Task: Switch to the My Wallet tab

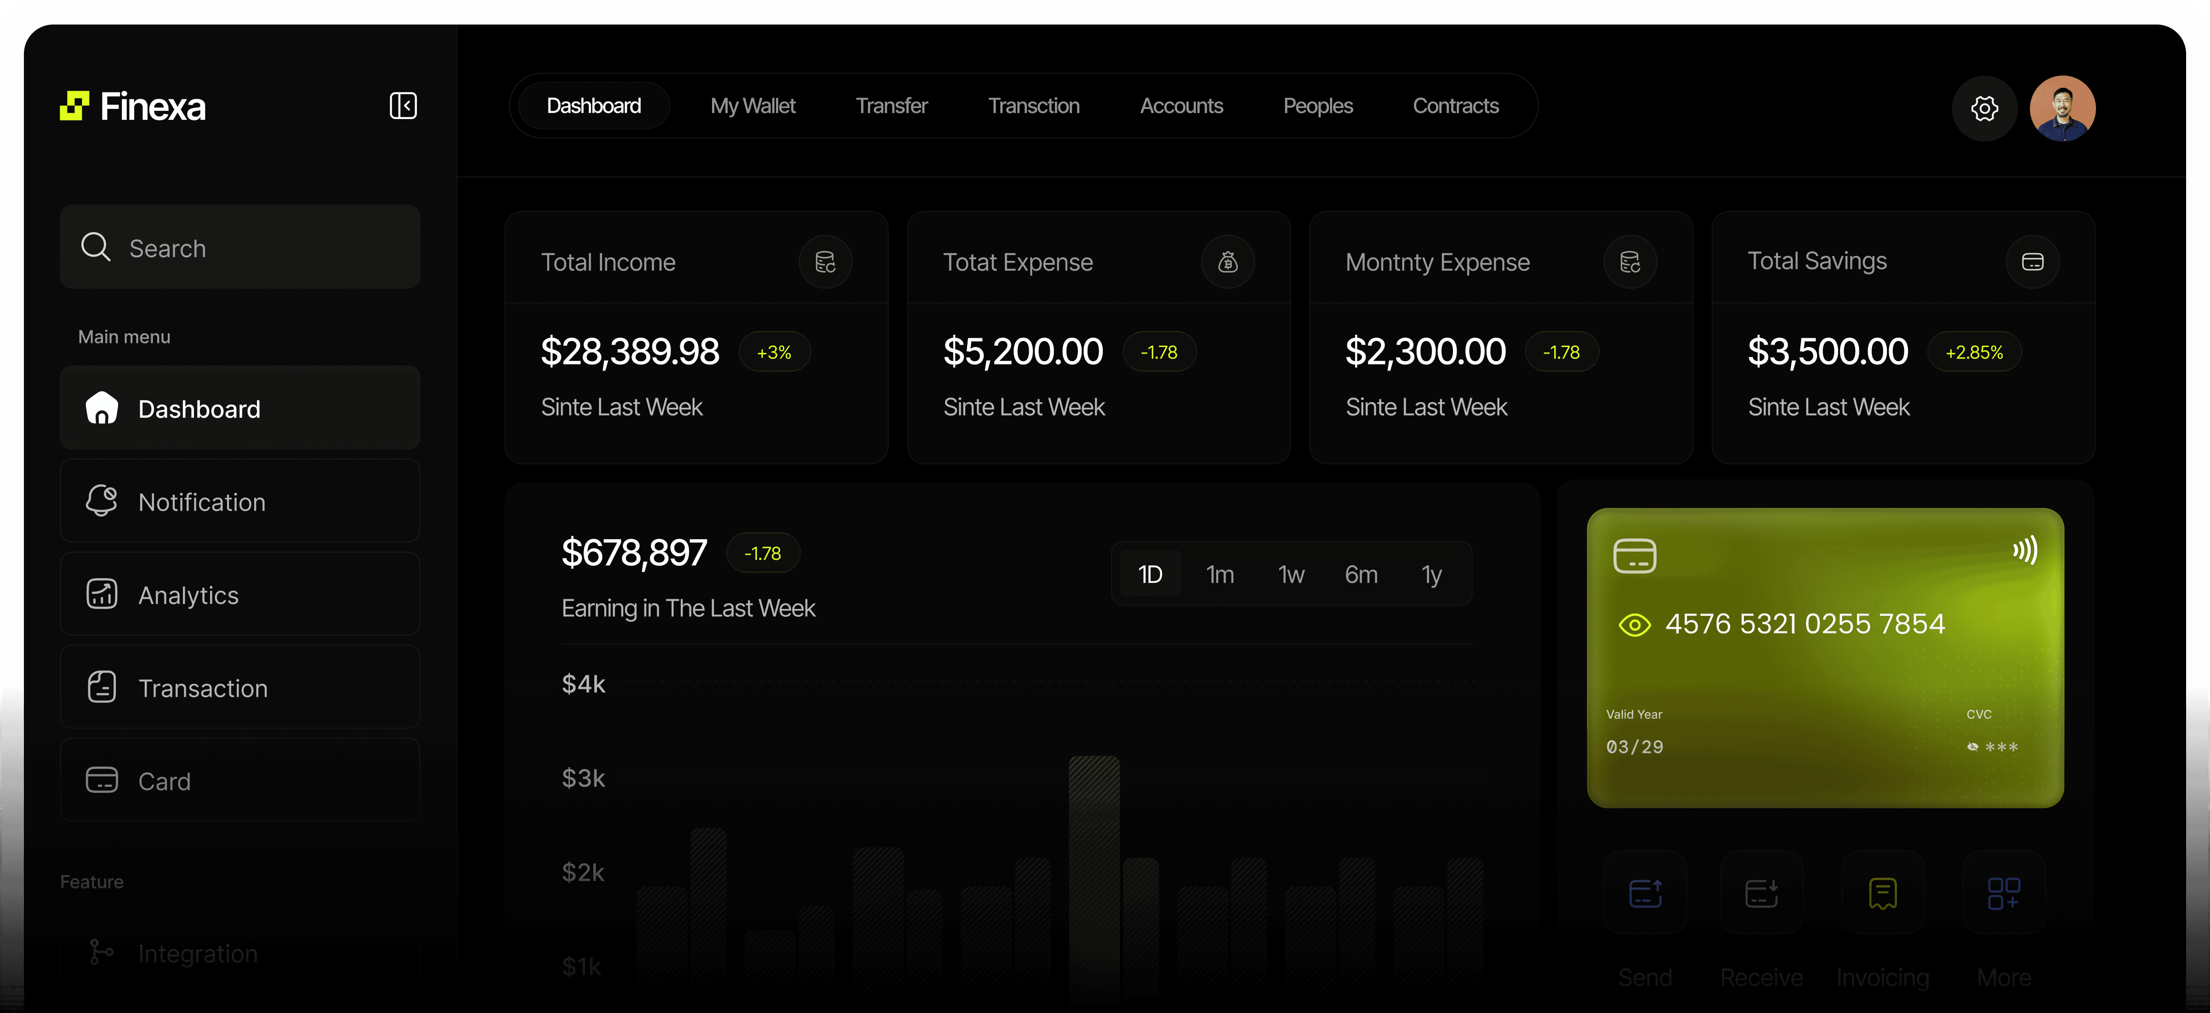Action: (x=752, y=106)
